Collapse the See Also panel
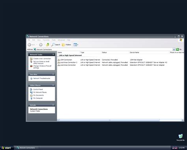The width and height of the screenshot is (187, 150). click(x=53, y=74)
